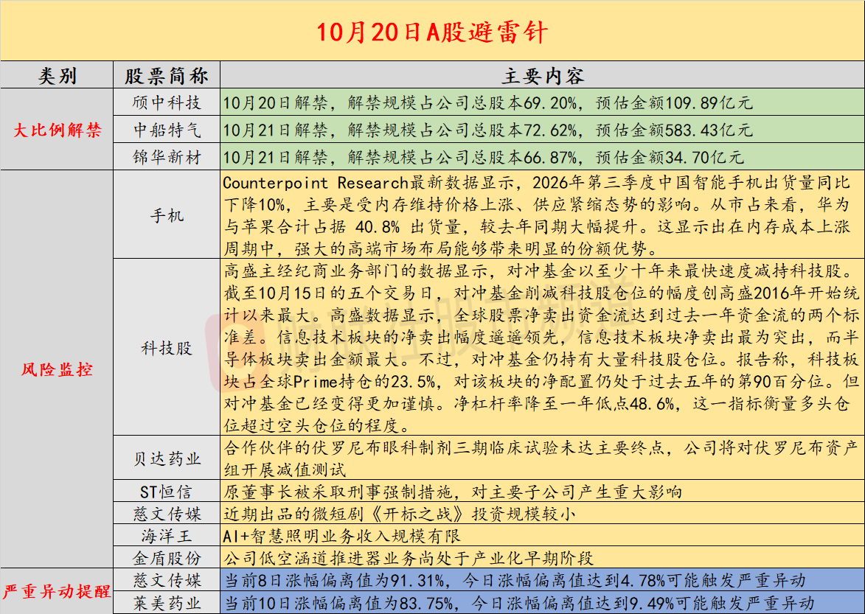The image size is (865, 614).
Task: Click the "大比例解禁" category cell
Action: [x=57, y=130]
